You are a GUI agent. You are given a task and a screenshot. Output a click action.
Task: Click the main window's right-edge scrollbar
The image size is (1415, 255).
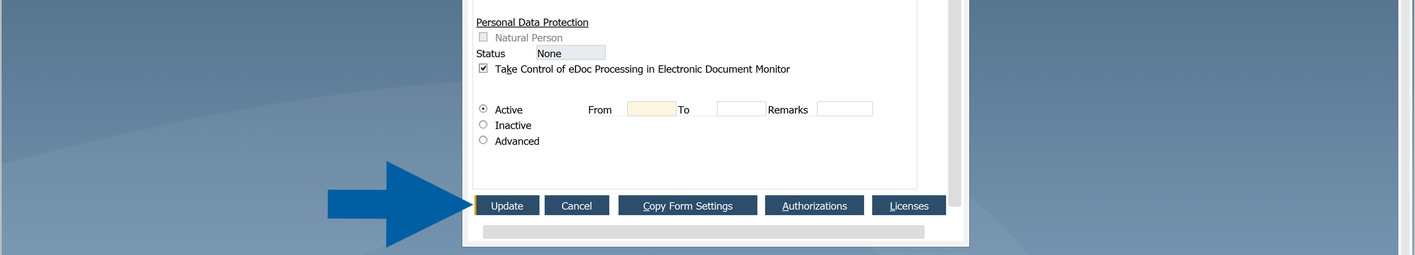(1406, 127)
